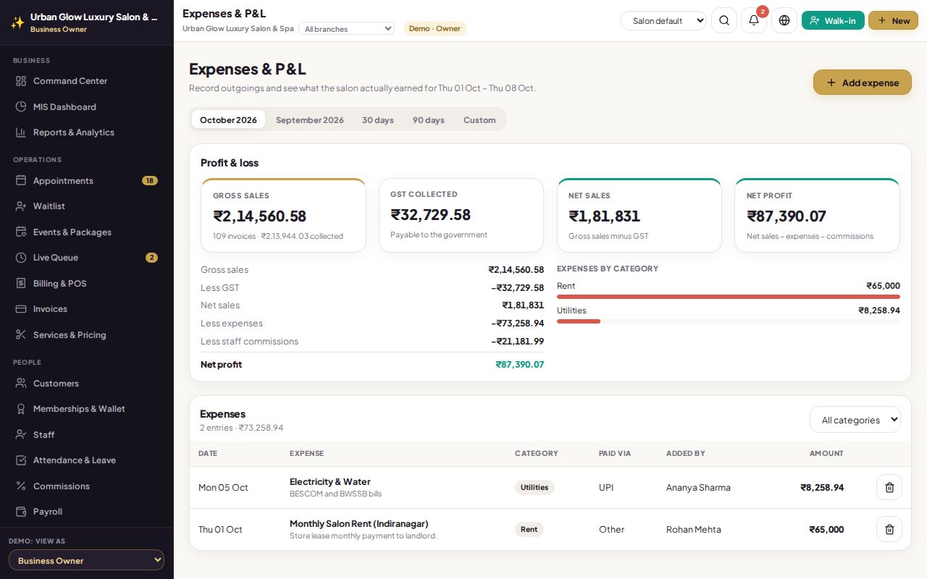Click the Reports & Analytics chart icon
Image resolution: width=927 pixels, height=579 pixels.
(x=21, y=132)
